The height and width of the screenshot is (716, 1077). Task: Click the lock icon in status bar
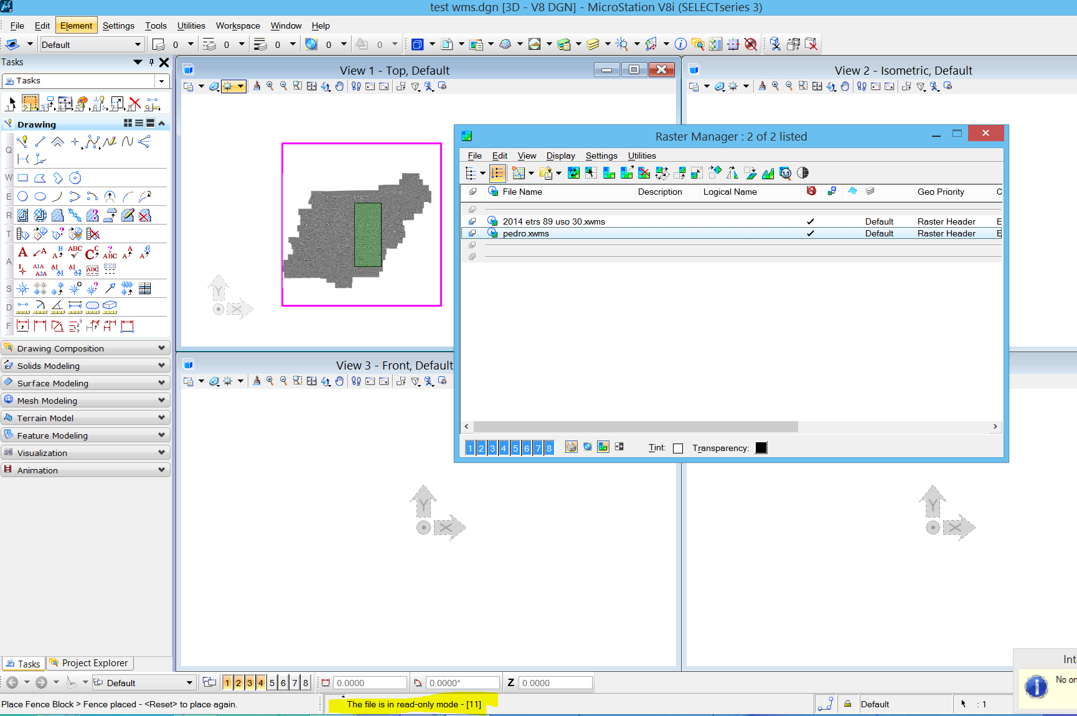(x=847, y=704)
